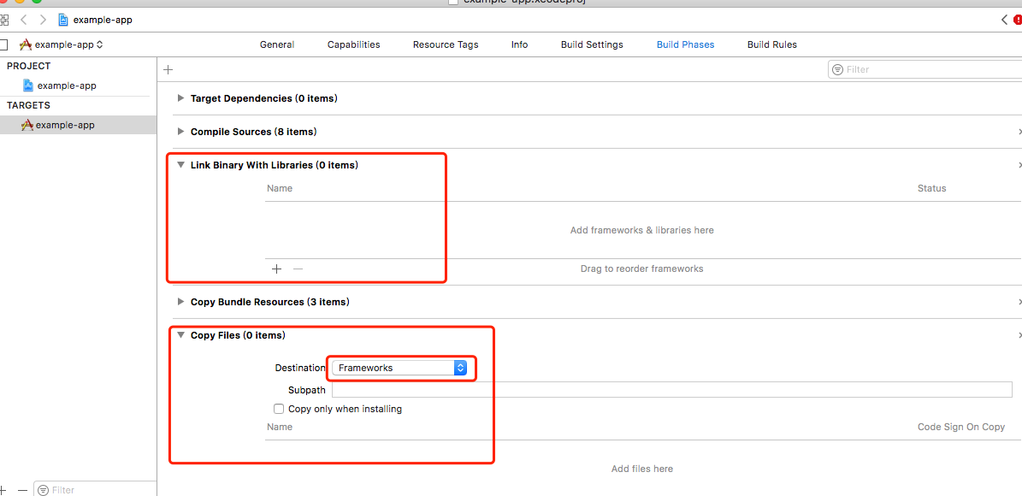This screenshot has height=496, width=1022.
Task: Open the Destination Frameworks dropdown
Action: (399, 368)
